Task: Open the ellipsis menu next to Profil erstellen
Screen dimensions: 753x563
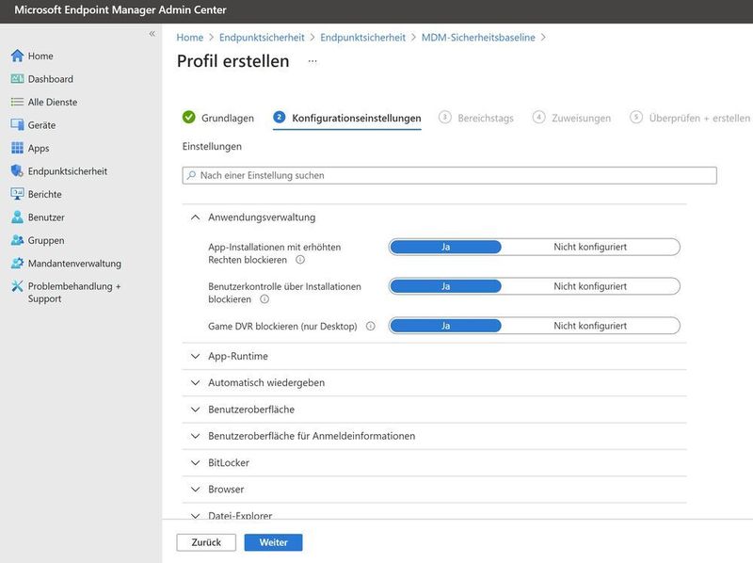Action: [x=312, y=61]
